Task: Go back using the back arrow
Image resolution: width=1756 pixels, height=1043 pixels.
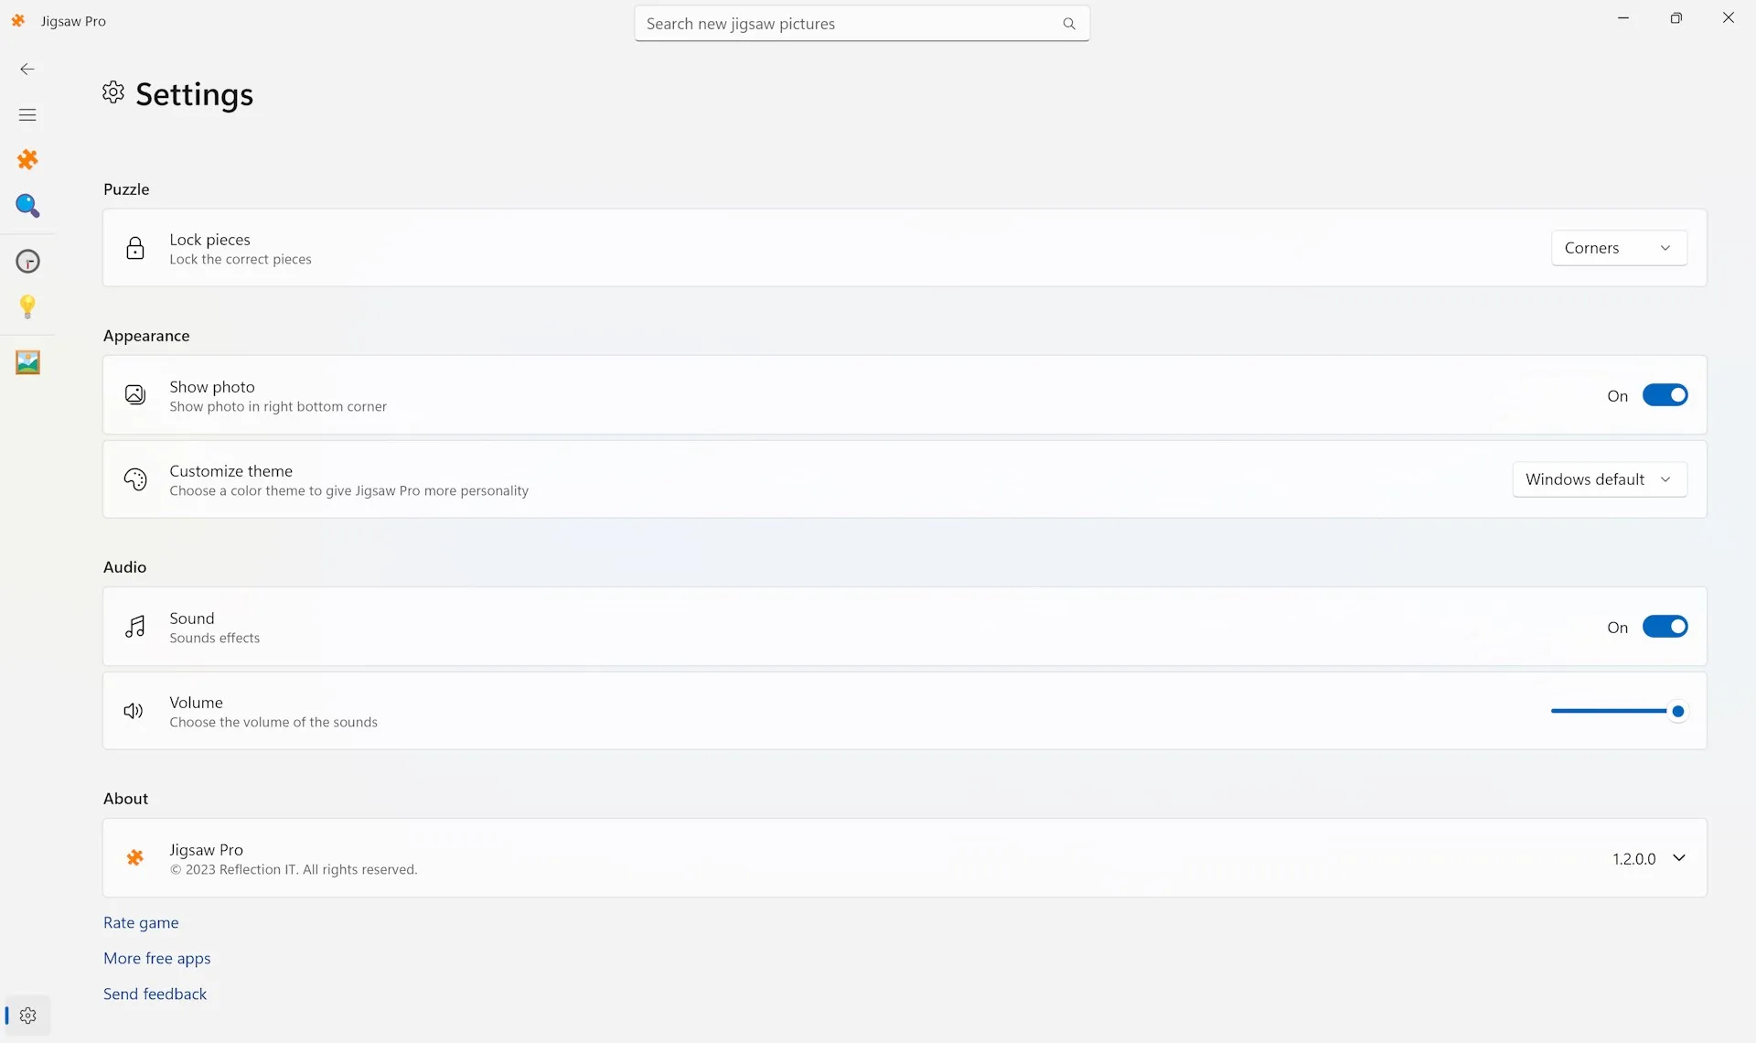Action: pyautogui.click(x=27, y=69)
